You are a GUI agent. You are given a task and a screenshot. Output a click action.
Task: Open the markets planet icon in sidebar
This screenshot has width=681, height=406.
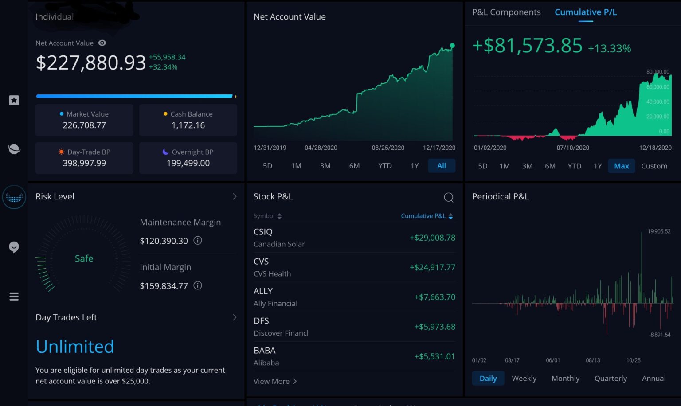(x=14, y=149)
